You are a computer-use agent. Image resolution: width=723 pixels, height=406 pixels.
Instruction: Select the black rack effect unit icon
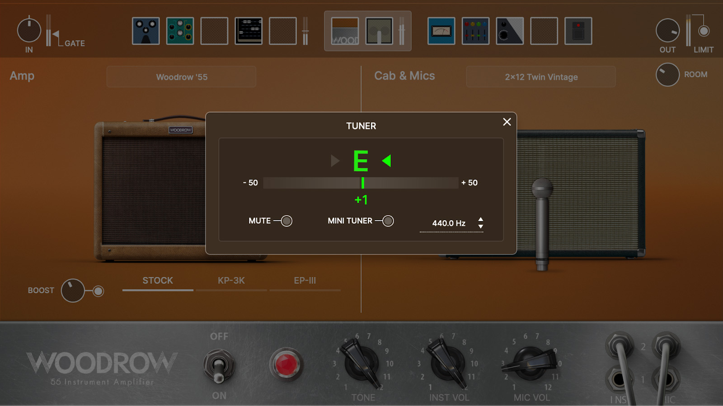click(x=249, y=31)
